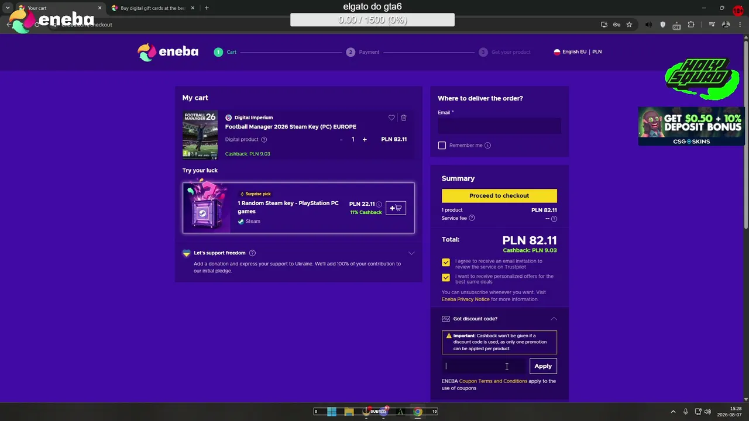The height and width of the screenshot is (421, 749).
Task: Click the speaker extension icon
Action: point(648,25)
